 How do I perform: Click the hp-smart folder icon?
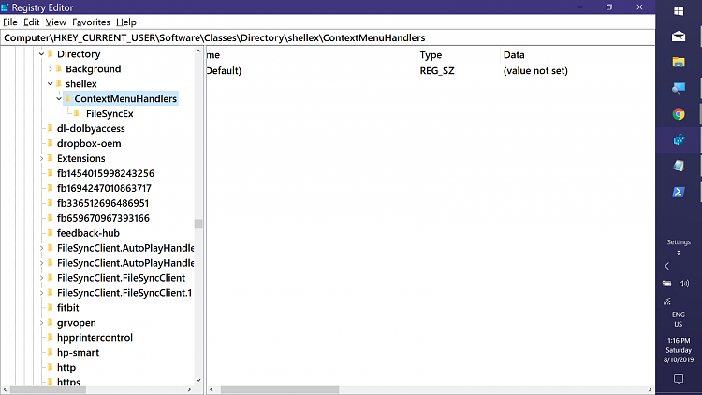pos(51,353)
